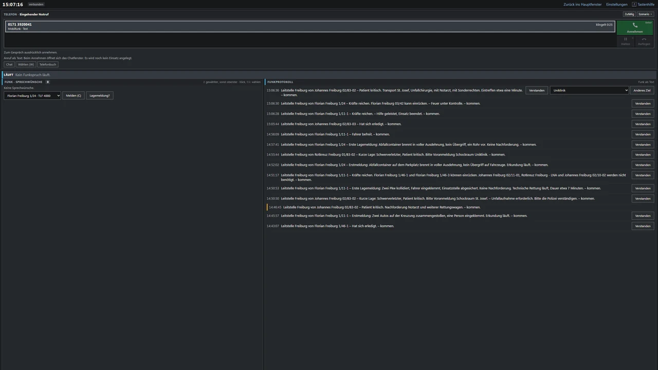Go back via Zurück ins Hauptfenster

coord(582,5)
